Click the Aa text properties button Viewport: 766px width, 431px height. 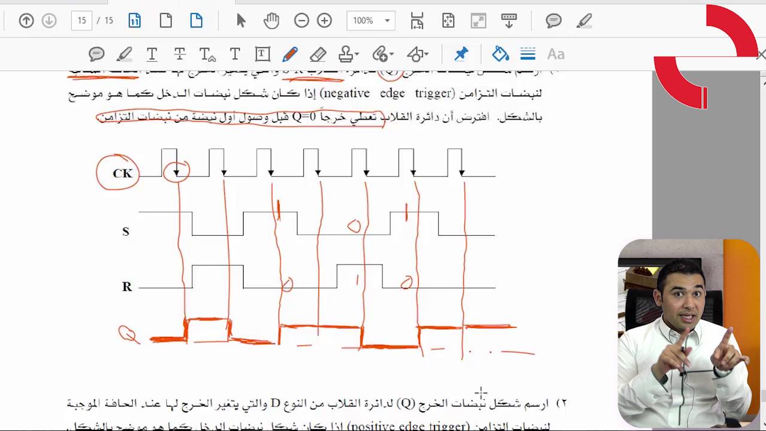(556, 54)
